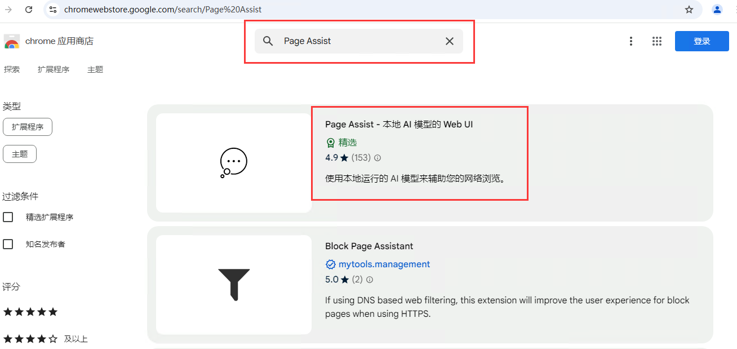Switch to the 主题 tab
The width and height of the screenshot is (737, 349).
(x=95, y=69)
